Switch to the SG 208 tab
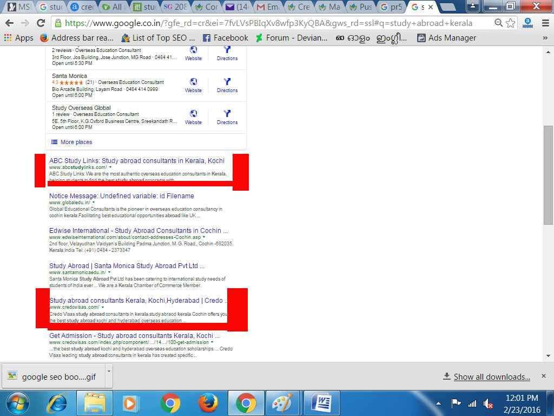 (176, 6)
